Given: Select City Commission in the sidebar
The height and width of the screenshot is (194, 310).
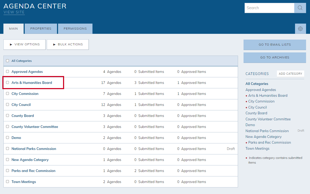Looking at the screenshot, I should pyautogui.click(x=261, y=101).
